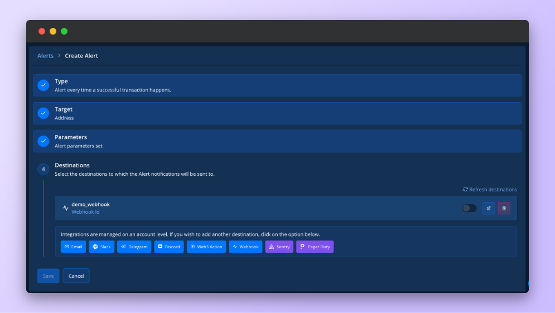Screen dimensions: 555x313
Task: Add an Email destination
Action: 73,247
